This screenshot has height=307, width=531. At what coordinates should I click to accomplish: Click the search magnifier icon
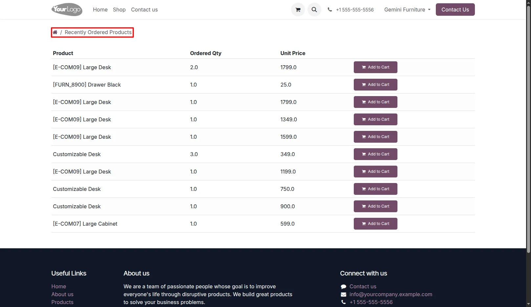point(314,10)
